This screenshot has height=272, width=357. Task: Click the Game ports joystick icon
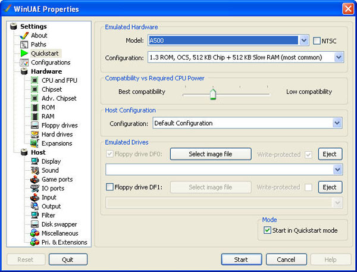tap(35, 179)
